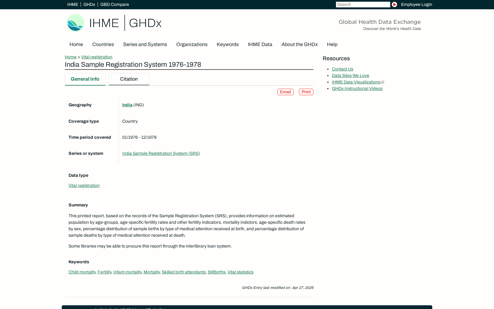Click the Global Health Data Exchange heading
The image size is (494, 309).
[380, 22]
